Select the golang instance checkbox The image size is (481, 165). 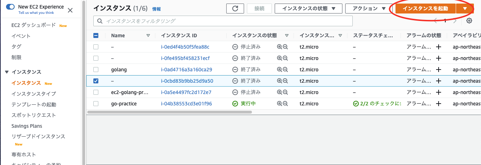coord(96,70)
